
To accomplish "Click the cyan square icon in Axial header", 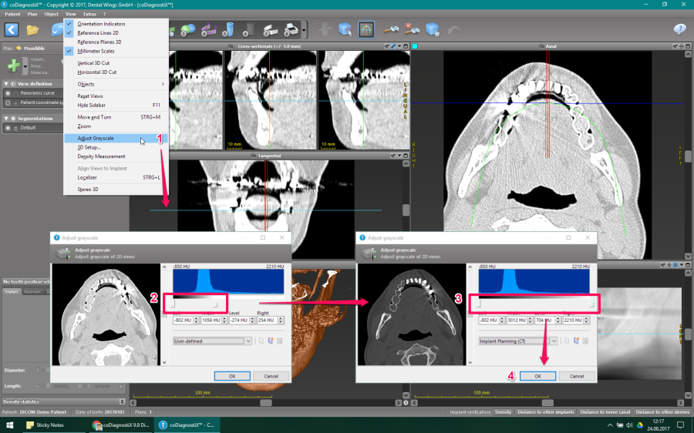I will pyautogui.click(x=415, y=46).
